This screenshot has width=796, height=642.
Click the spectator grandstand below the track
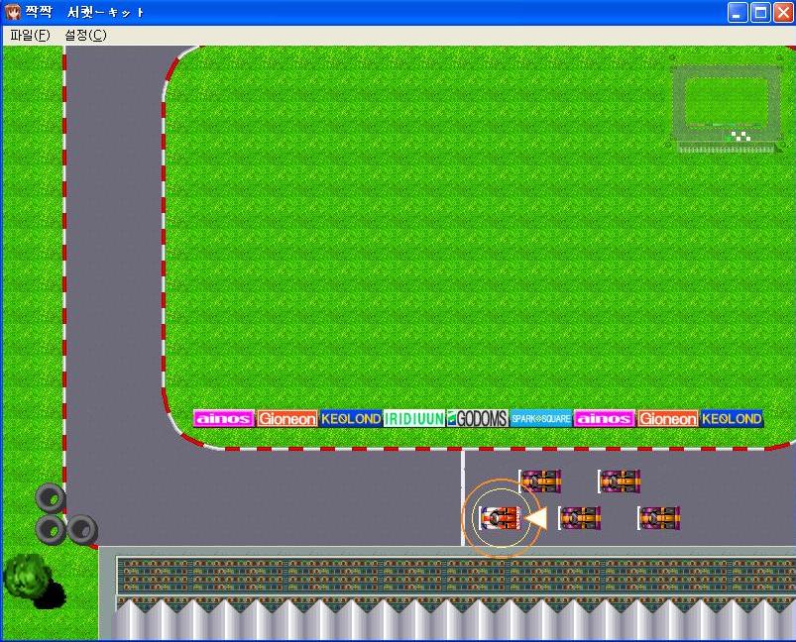447,593
